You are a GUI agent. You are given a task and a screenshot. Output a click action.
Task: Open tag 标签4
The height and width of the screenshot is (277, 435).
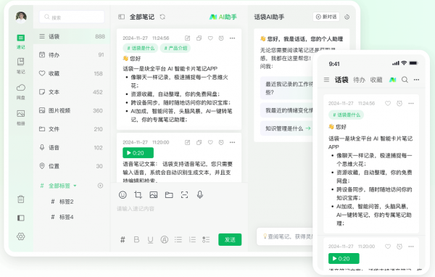click(x=62, y=217)
